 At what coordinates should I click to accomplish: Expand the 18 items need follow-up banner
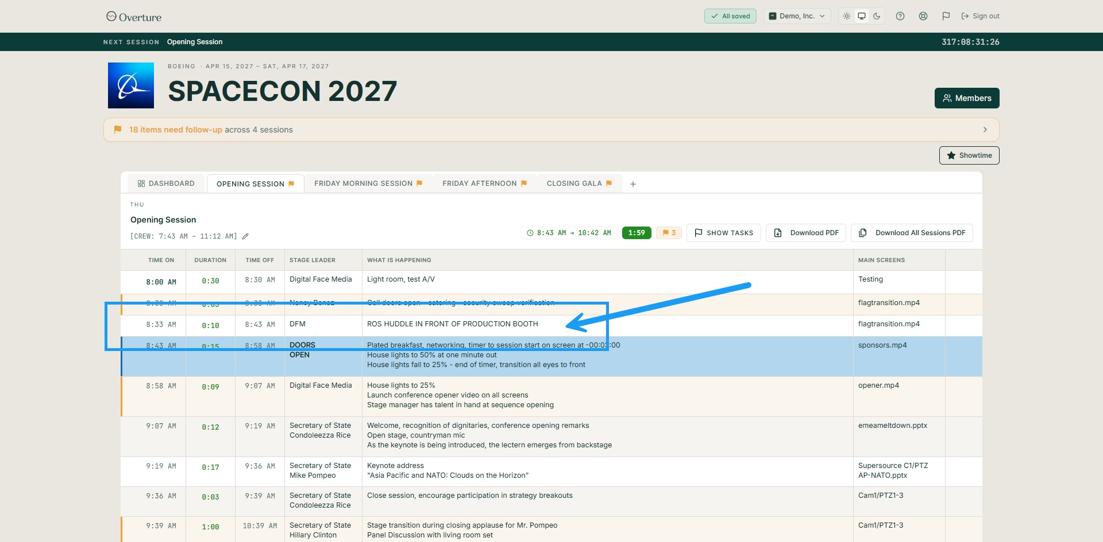point(551,130)
